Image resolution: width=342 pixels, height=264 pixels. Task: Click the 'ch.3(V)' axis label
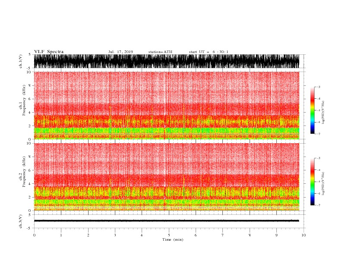21,221
